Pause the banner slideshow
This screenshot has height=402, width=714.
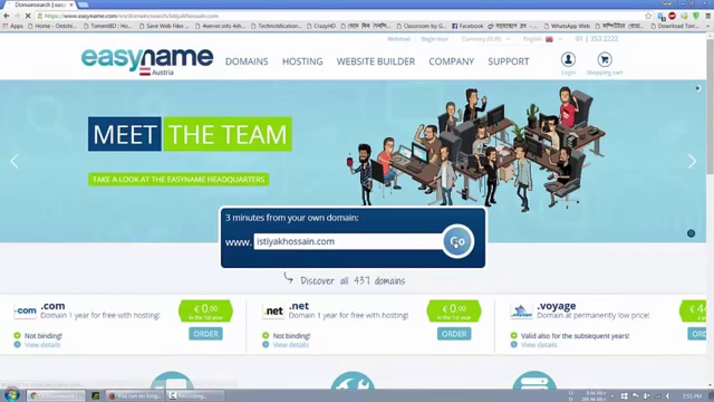pos(691,233)
